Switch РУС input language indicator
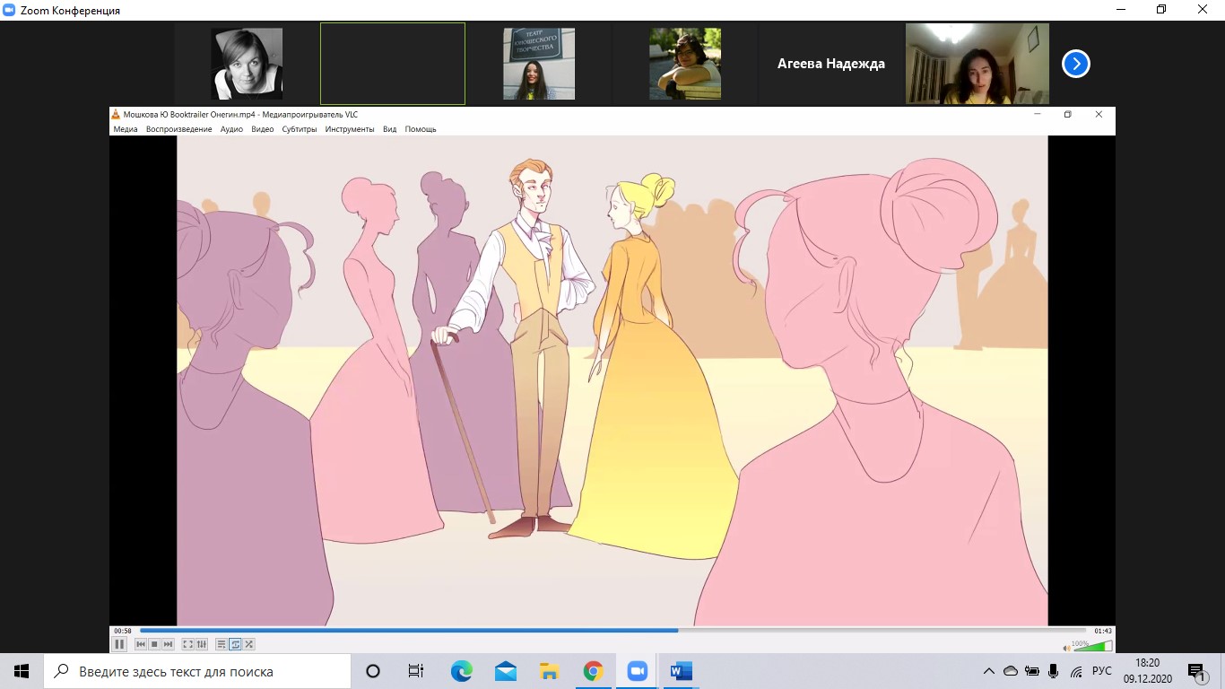This screenshot has width=1225, height=689. [x=1102, y=671]
